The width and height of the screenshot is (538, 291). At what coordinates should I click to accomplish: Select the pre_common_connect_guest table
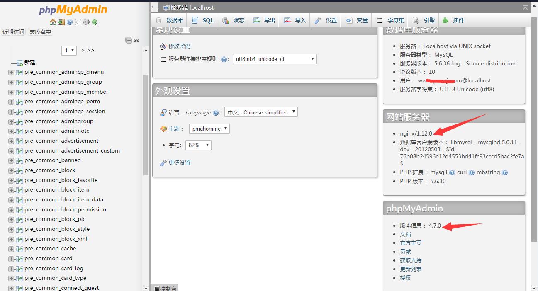click(61, 288)
